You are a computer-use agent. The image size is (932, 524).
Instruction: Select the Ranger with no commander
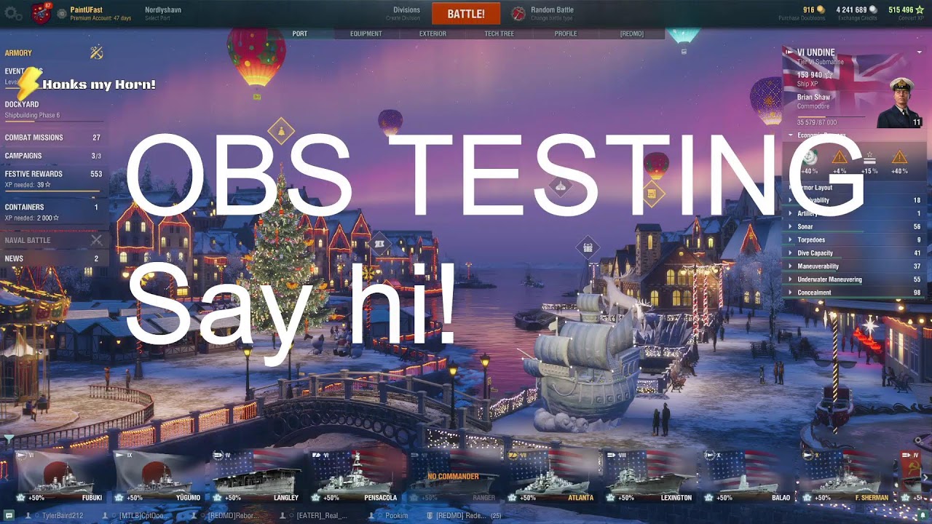(454, 477)
